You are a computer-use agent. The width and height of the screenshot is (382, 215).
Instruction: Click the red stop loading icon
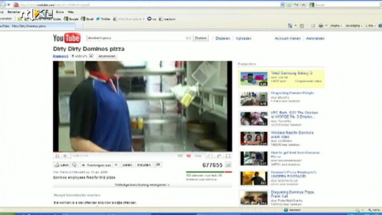pyautogui.click(x=303, y=5)
